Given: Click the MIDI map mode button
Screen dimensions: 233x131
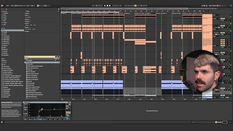Looking at the screenshot, I should (x=210, y=6).
